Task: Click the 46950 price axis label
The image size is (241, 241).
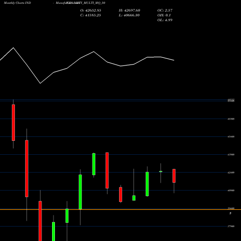Action: click(231, 119)
